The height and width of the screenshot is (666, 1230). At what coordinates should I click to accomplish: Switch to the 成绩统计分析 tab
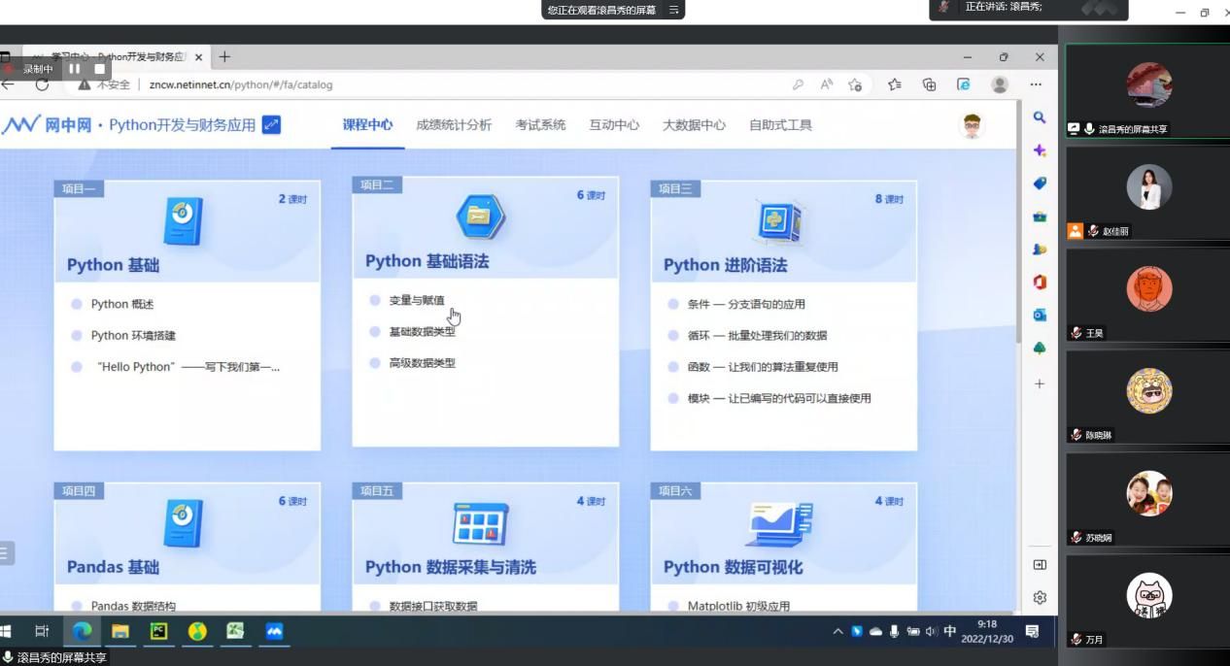(454, 125)
